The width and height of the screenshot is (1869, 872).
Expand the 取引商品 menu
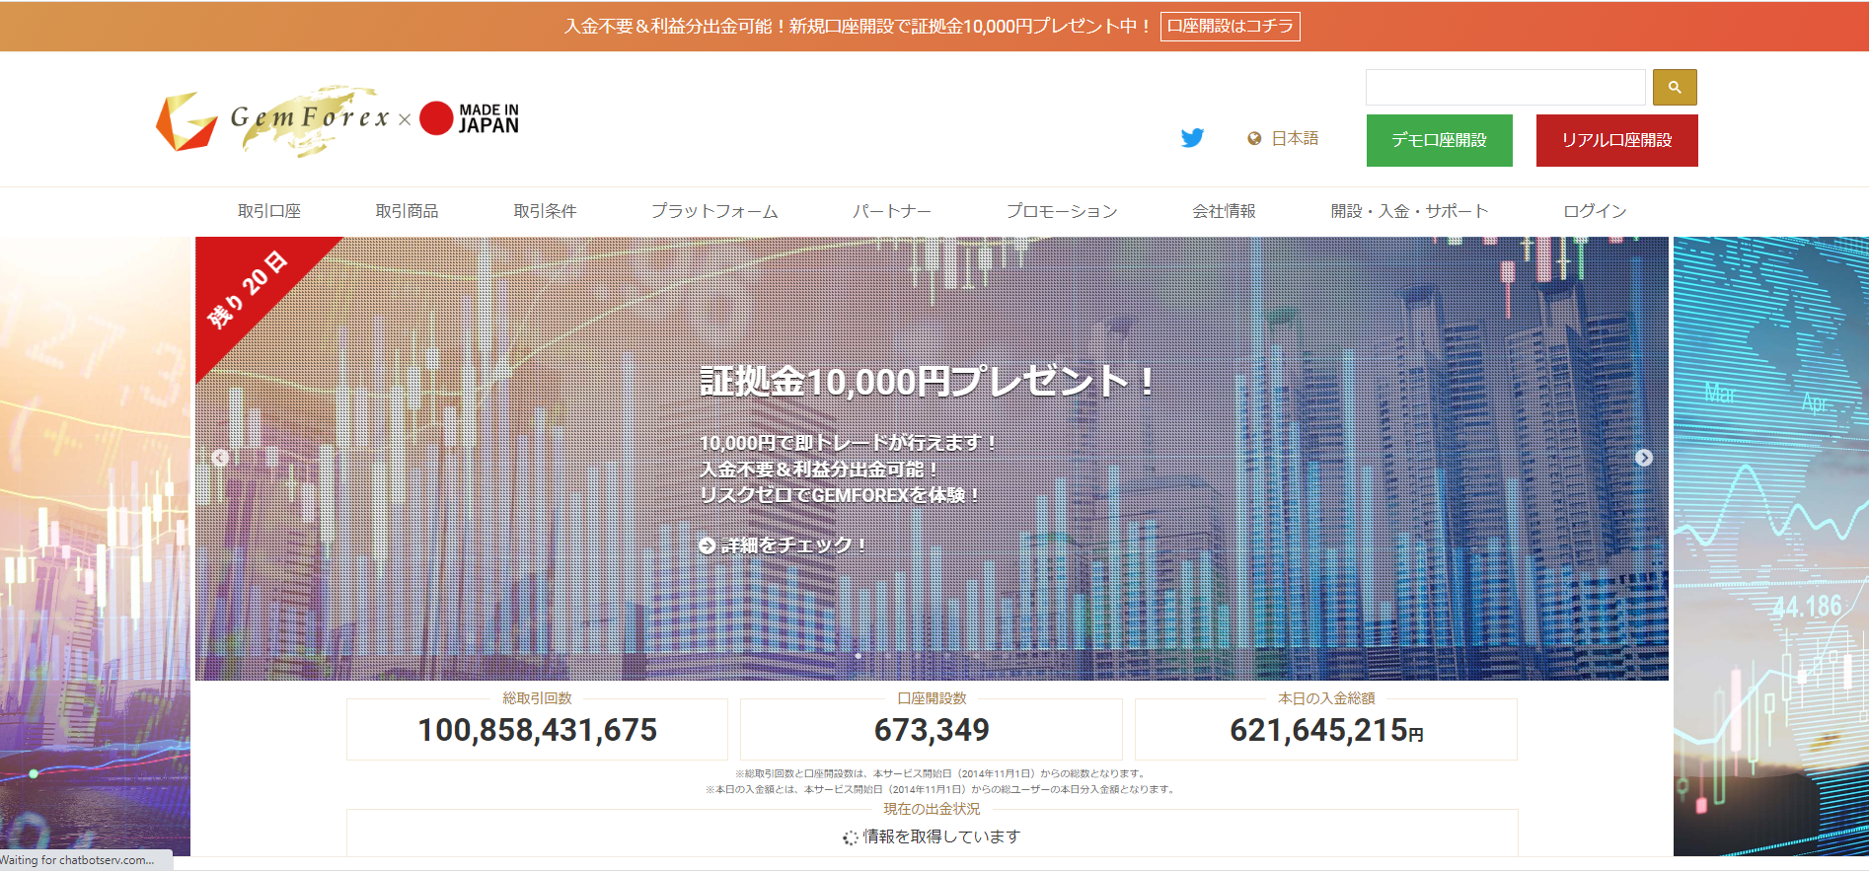(407, 211)
